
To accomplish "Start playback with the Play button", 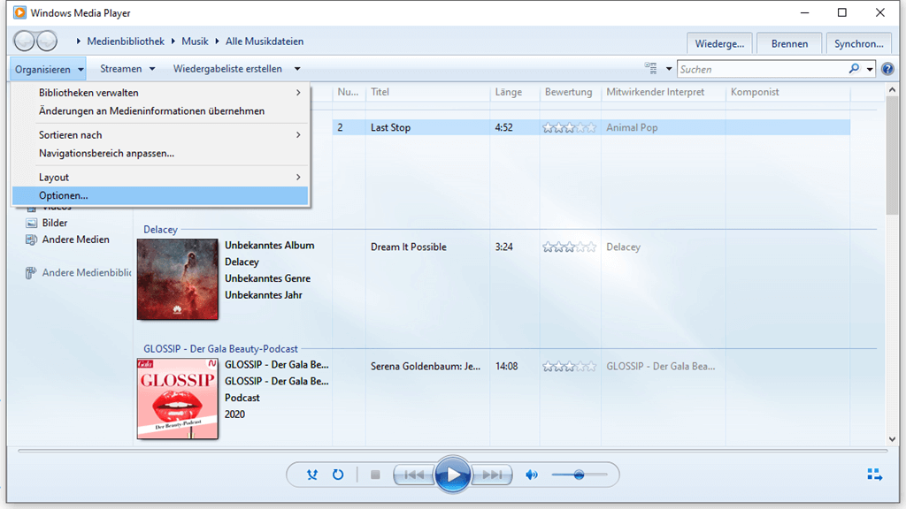I will tap(452, 475).
